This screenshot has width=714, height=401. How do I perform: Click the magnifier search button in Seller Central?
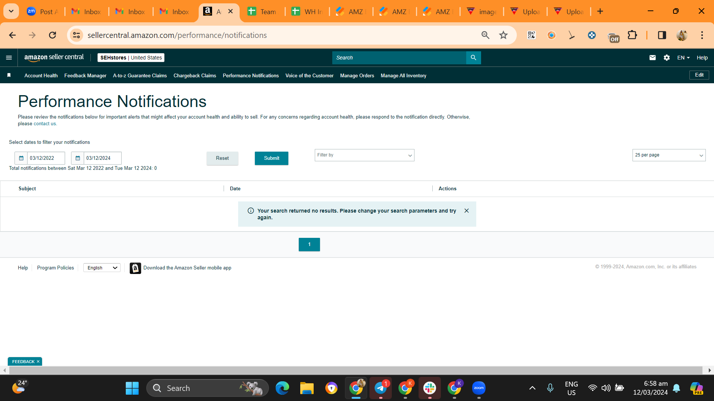(x=473, y=58)
